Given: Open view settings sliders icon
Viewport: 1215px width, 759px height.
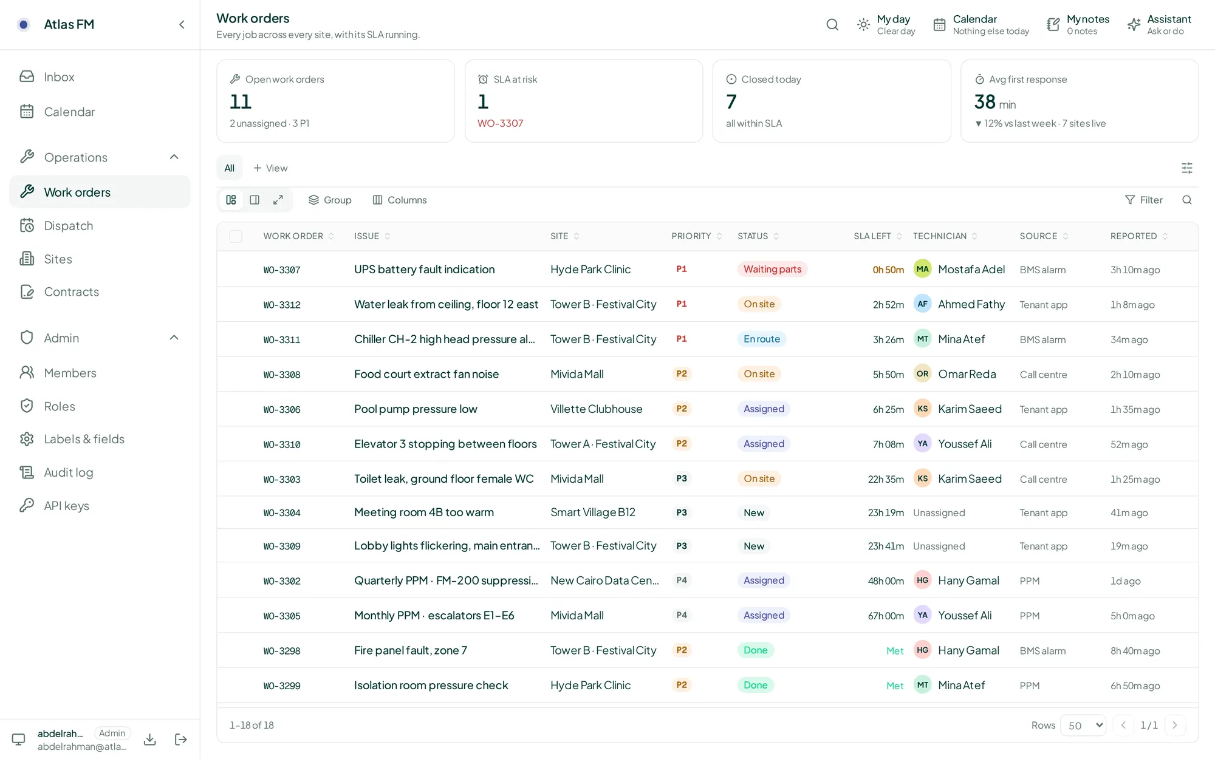Looking at the screenshot, I should 1186,168.
